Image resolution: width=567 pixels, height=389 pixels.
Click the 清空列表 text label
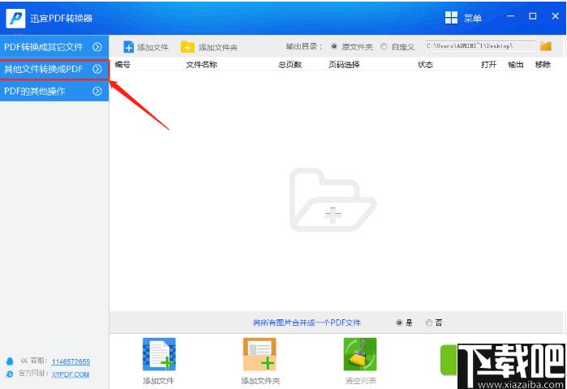coord(360,381)
